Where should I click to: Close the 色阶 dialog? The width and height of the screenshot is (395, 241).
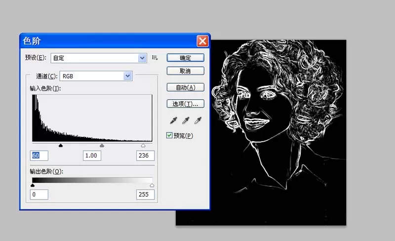tap(202, 41)
